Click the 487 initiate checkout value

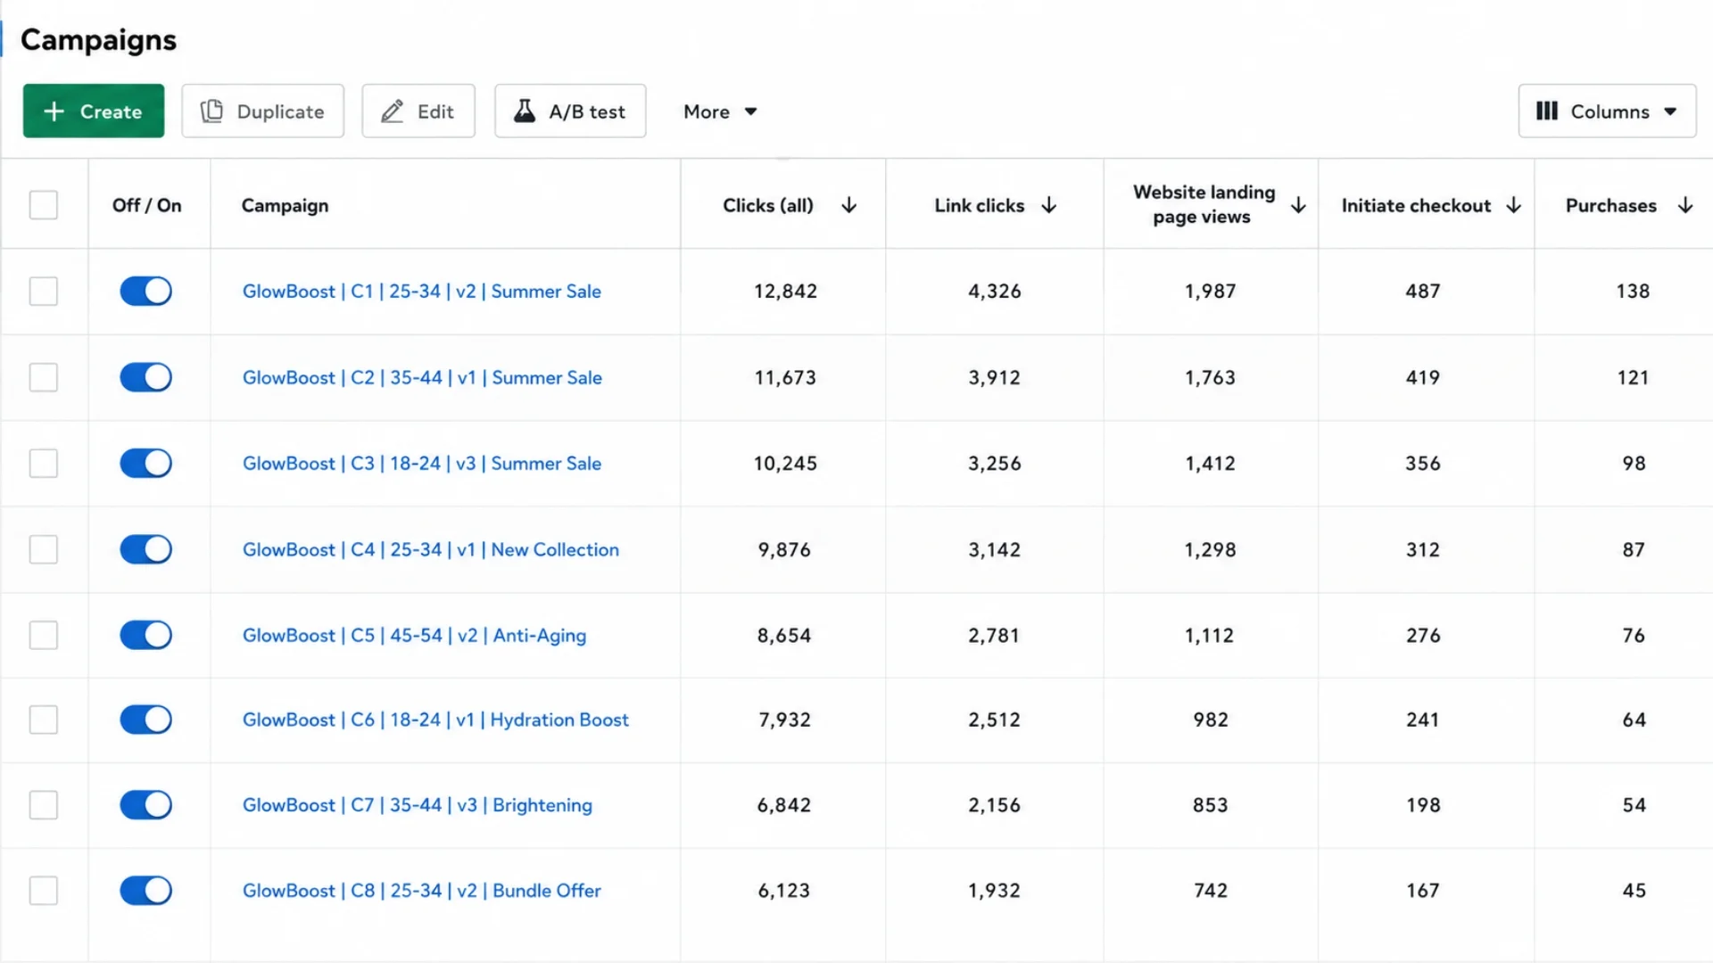[x=1423, y=292]
